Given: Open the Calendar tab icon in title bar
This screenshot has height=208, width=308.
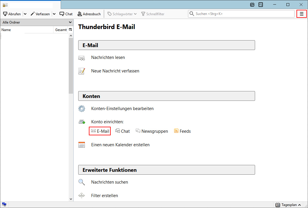Looking at the screenshot, I should 252,5.
